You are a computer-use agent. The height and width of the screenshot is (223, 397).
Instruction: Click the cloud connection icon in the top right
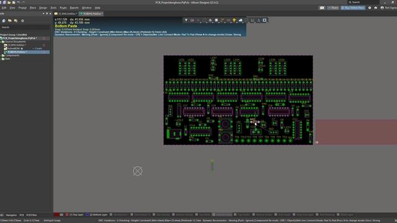coord(376,8)
